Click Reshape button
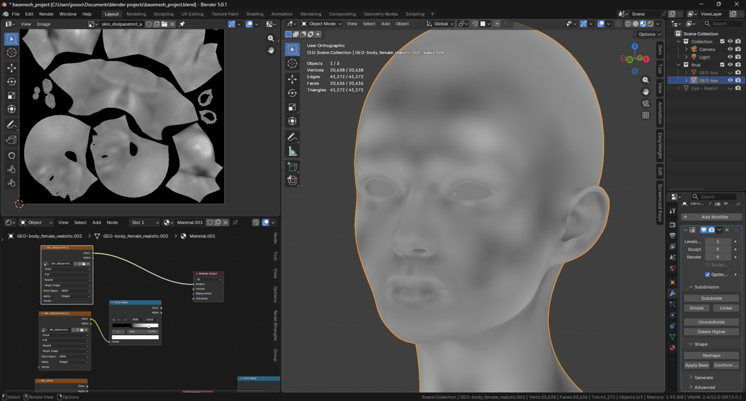Viewport: 746px width, 401px height. 712,356
